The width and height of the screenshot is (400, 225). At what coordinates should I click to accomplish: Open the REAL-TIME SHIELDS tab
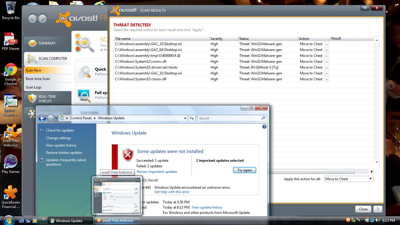[48, 99]
